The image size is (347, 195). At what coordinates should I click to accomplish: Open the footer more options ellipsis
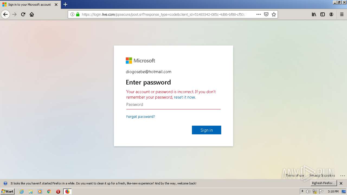coord(342,175)
